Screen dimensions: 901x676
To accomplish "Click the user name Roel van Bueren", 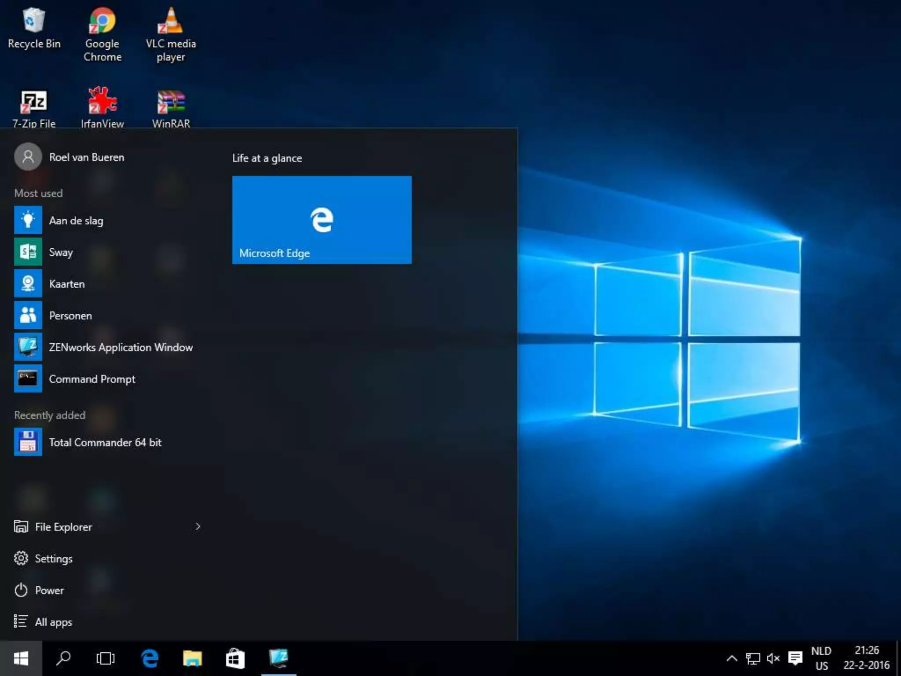I will click(87, 157).
